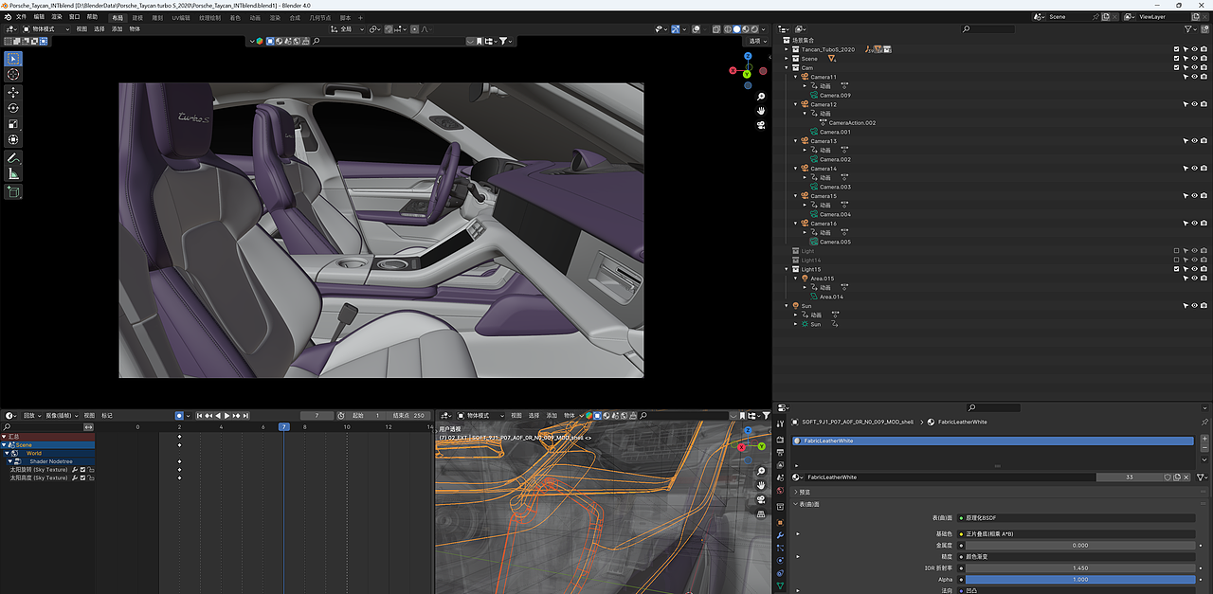Screen dimensions: 1213x594
Task: Switch to the UV编辑 workspace tab
Action: click(x=180, y=17)
